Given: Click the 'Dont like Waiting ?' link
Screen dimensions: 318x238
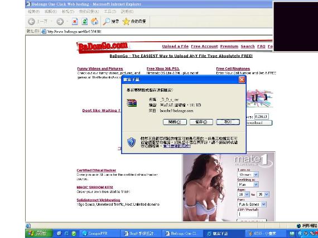Looking at the screenshot, I should pyautogui.click(x=101, y=111).
